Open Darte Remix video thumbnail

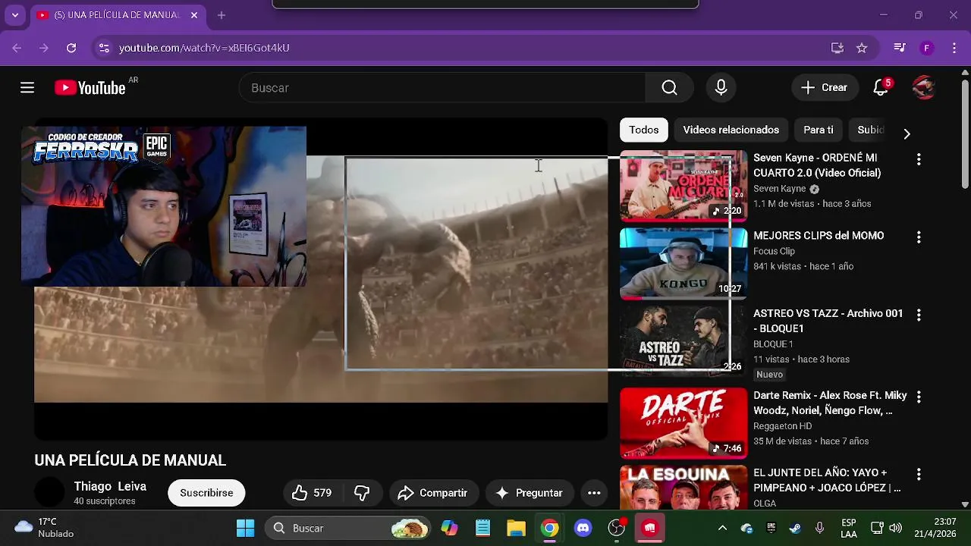(x=683, y=423)
